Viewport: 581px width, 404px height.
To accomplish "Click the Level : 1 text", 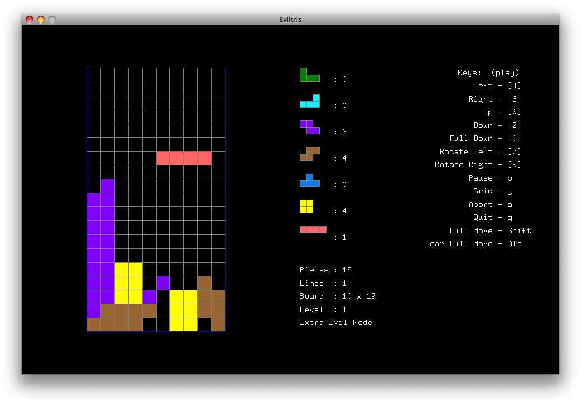I will point(323,309).
